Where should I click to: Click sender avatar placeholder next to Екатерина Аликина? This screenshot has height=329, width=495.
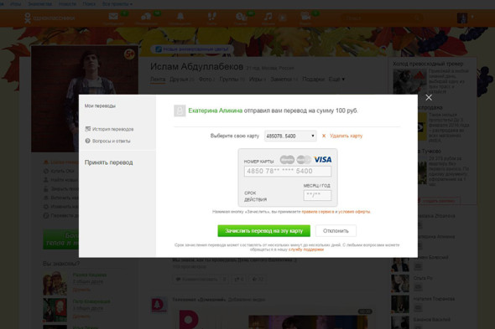pyautogui.click(x=180, y=111)
